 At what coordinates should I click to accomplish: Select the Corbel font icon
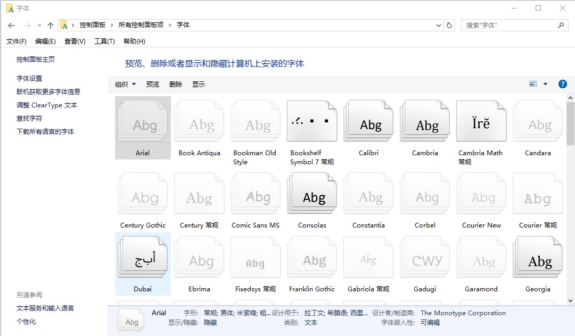click(x=425, y=194)
